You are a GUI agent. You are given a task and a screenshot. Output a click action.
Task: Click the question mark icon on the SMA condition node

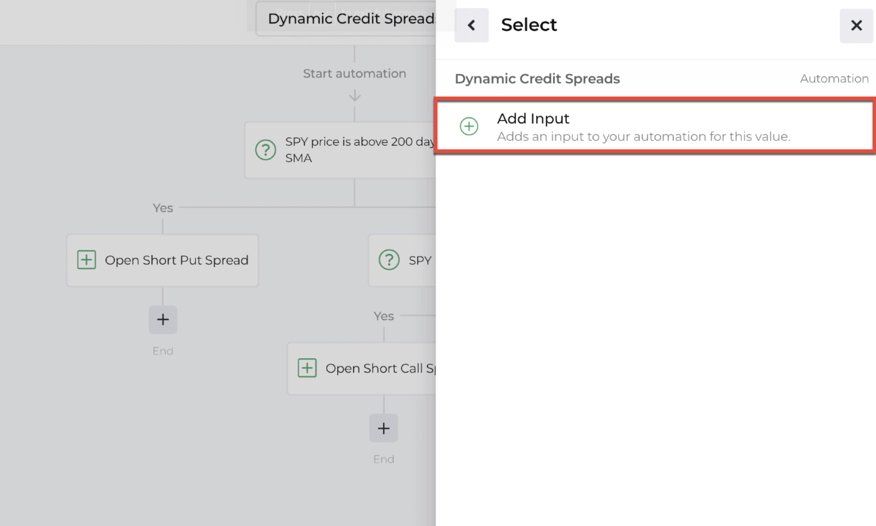tap(266, 150)
